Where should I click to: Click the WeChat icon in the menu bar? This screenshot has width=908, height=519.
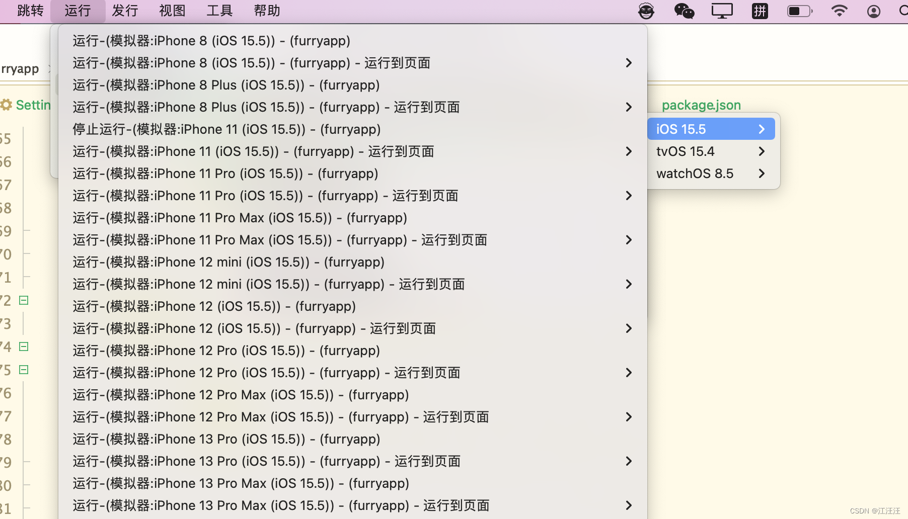click(684, 11)
